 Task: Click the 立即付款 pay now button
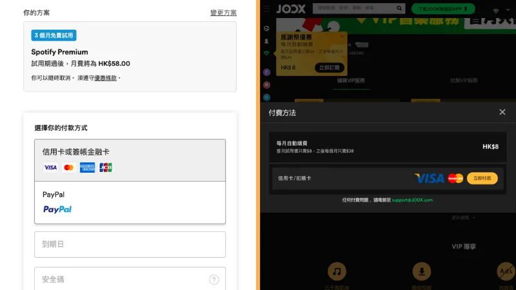pyautogui.click(x=482, y=179)
